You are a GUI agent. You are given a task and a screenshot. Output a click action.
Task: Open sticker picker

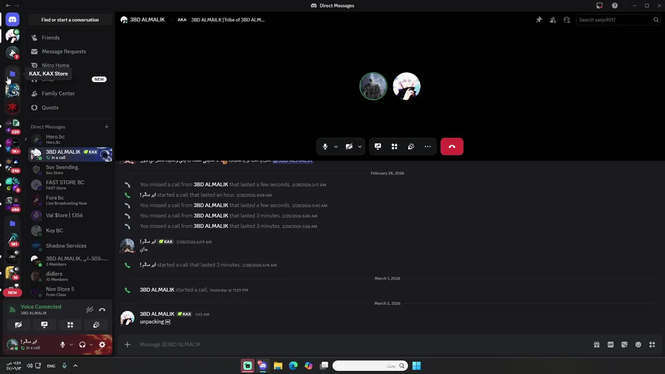624,344
